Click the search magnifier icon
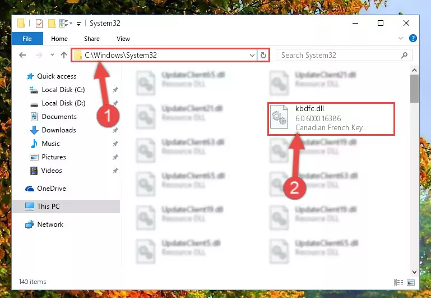The image size is (431, 298). pos(404,56)
